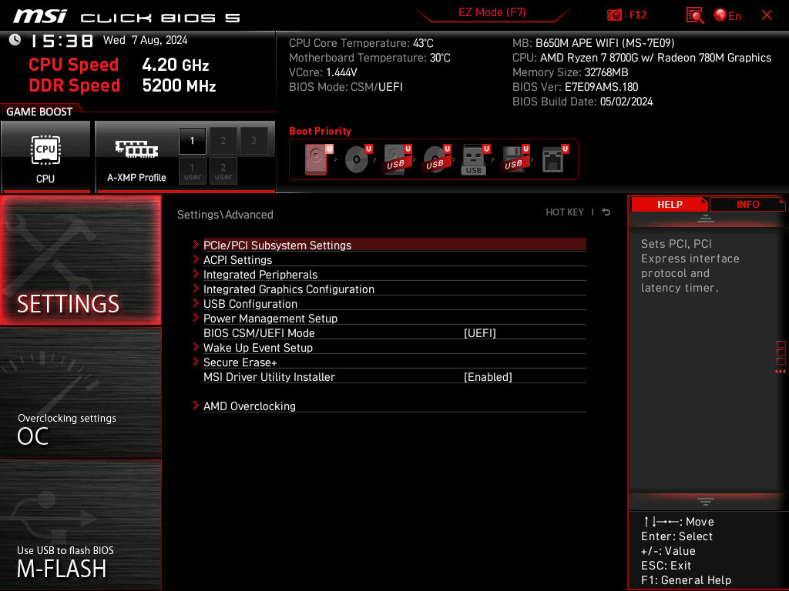Open the BIOS search magnifier icon
Image resolution: width=789 pixels, height=591 pixels.
[x=695, y=15]
